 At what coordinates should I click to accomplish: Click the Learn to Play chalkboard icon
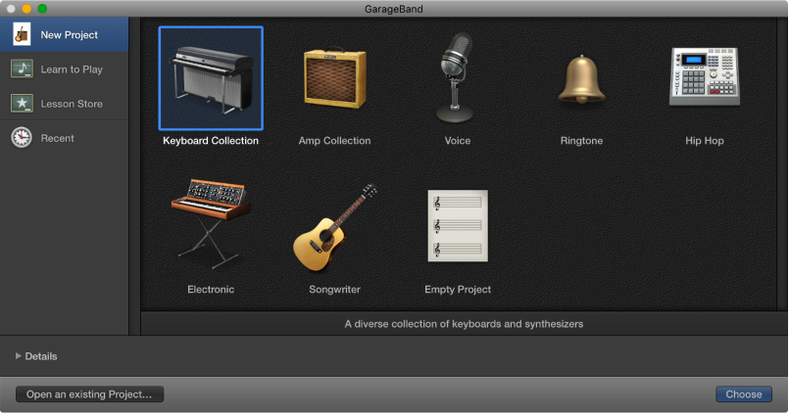pos(22,69)
